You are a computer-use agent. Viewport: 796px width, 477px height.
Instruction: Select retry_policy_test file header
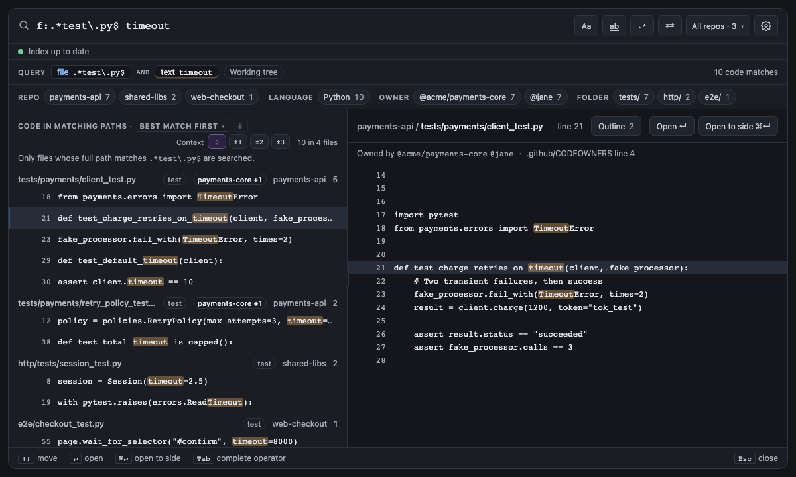point(178,303)
